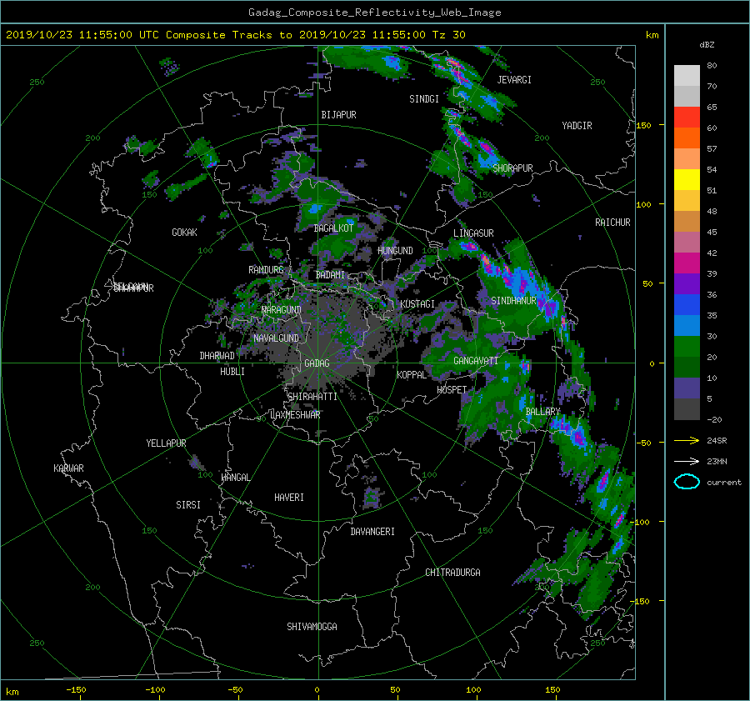Click the RAICHUR city label

(612, 223)
